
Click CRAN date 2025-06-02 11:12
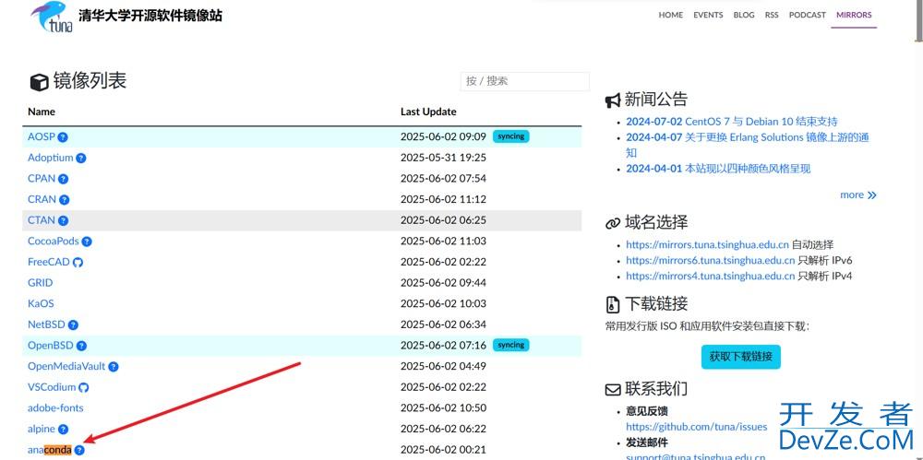pos(443,199)
